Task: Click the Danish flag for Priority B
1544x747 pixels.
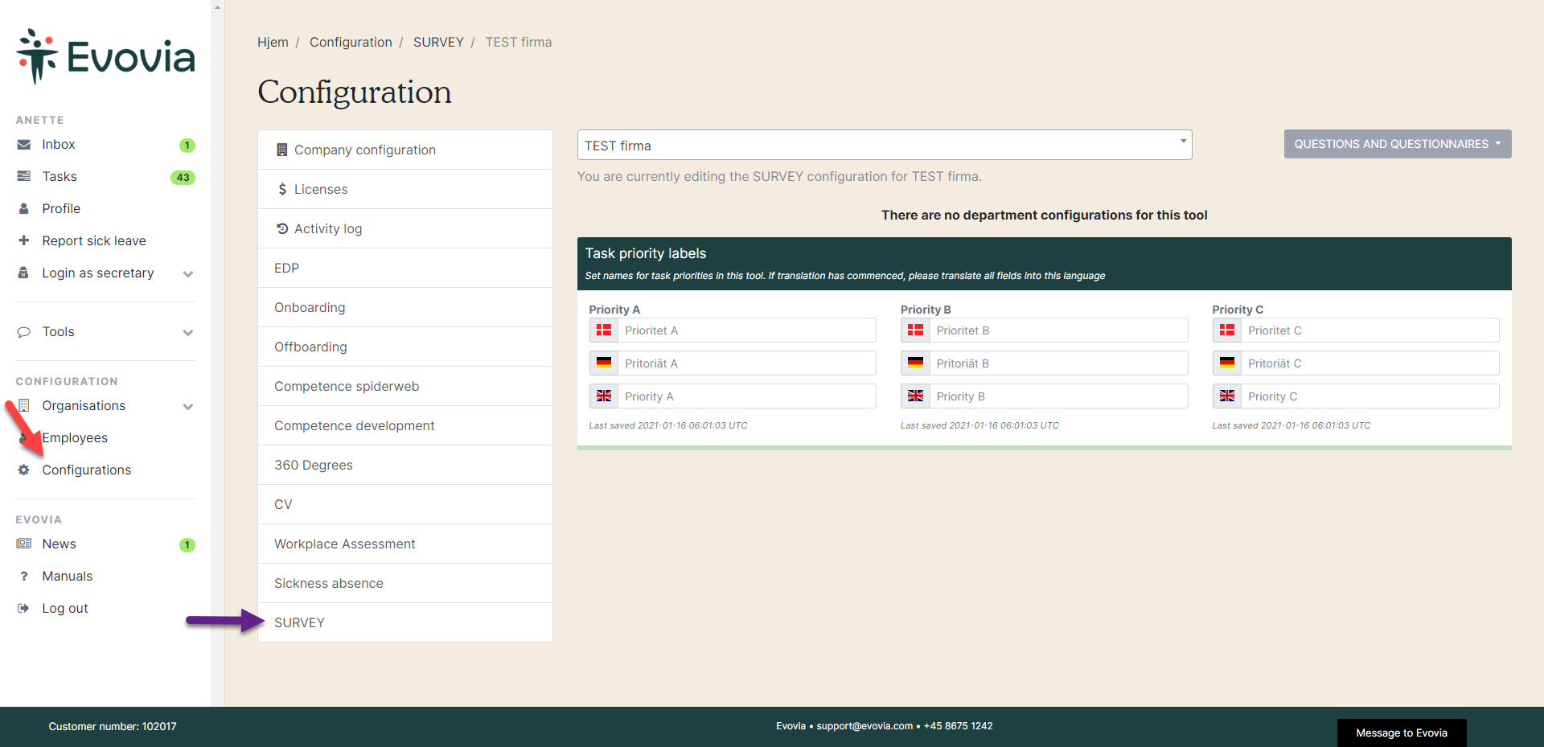Action: click(x=915, y=330)
